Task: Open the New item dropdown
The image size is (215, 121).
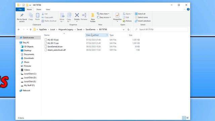Action: click(103, 14)
